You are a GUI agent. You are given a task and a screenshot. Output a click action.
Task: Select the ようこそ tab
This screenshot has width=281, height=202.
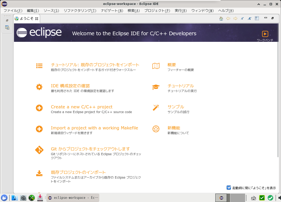point(27,19)
